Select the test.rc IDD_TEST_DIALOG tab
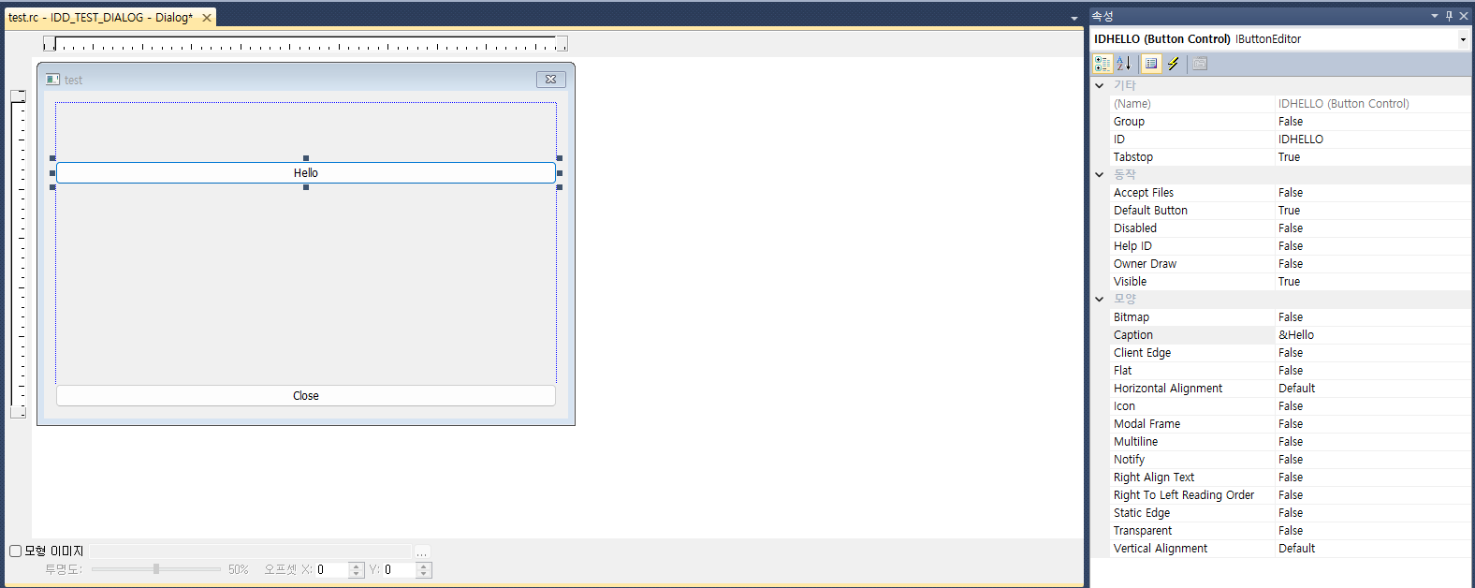Screen dimensions: 1475x588 [101, 18]
